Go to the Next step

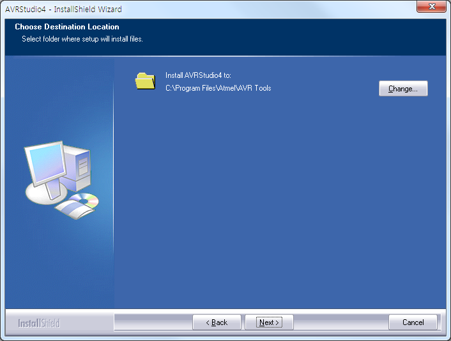coord(269,322)
